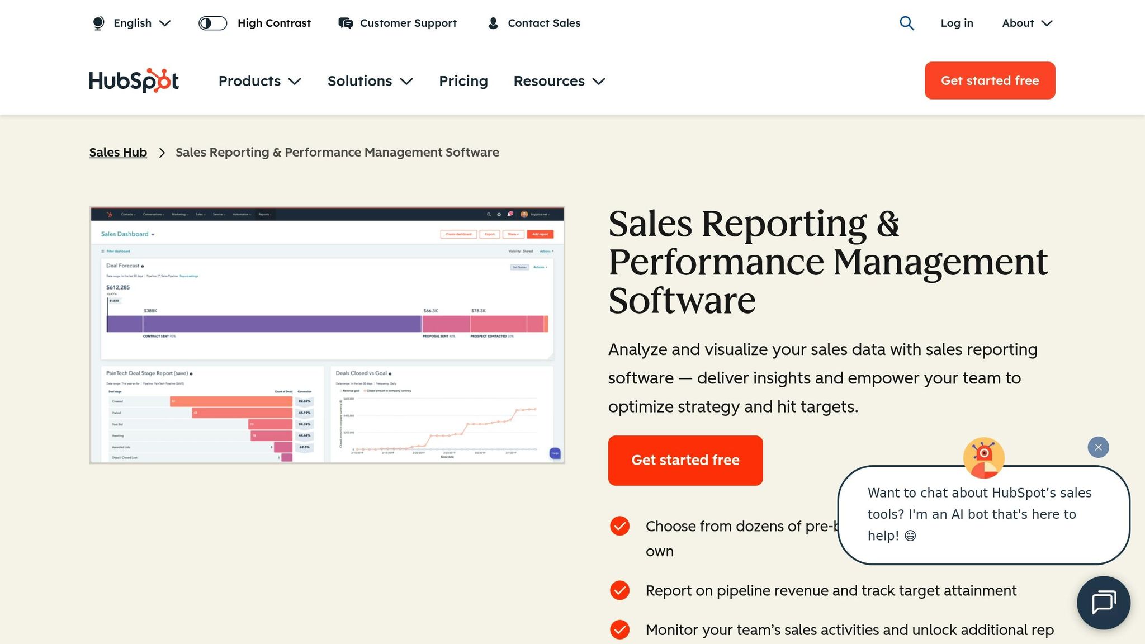Click paragraph starting Analyze and visualize your sales data

(x=822, y=378)
